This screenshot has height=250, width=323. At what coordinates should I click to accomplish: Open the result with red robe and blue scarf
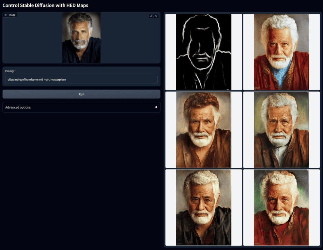(281, 52)
